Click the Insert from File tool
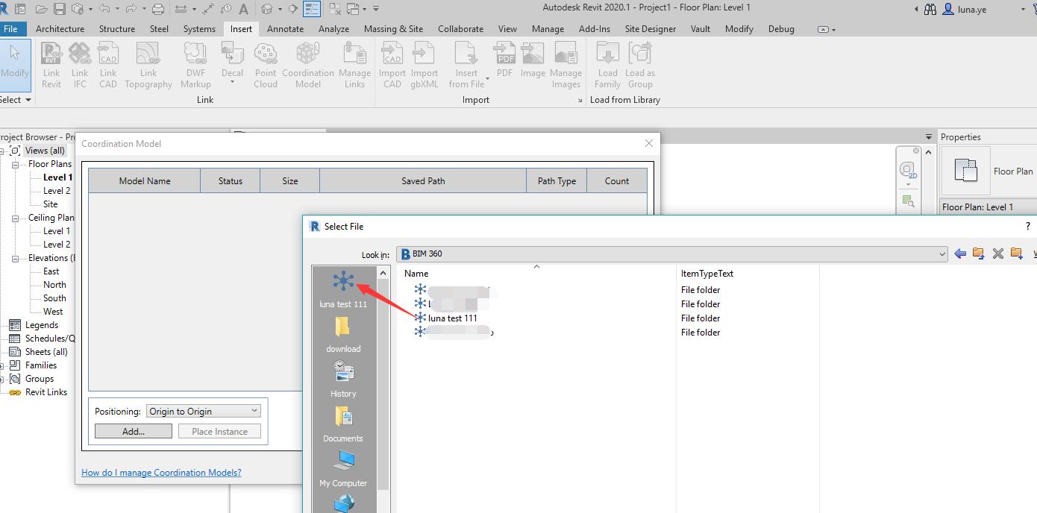 (466, 65)
